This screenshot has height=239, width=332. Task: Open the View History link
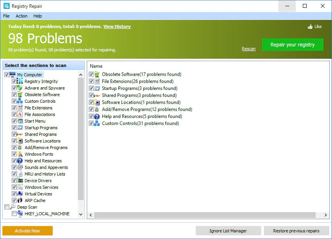tap(117, 26)
